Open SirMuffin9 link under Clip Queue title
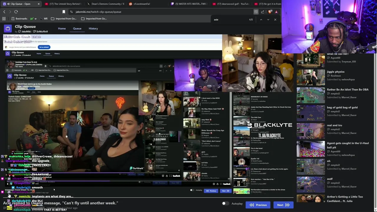 coord(41,32)
